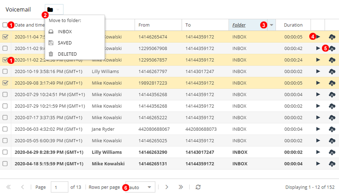Play the Jane Ryder voicemail
Image resolution: width=339 pixels, height=195 pixels.
point(318,129)
